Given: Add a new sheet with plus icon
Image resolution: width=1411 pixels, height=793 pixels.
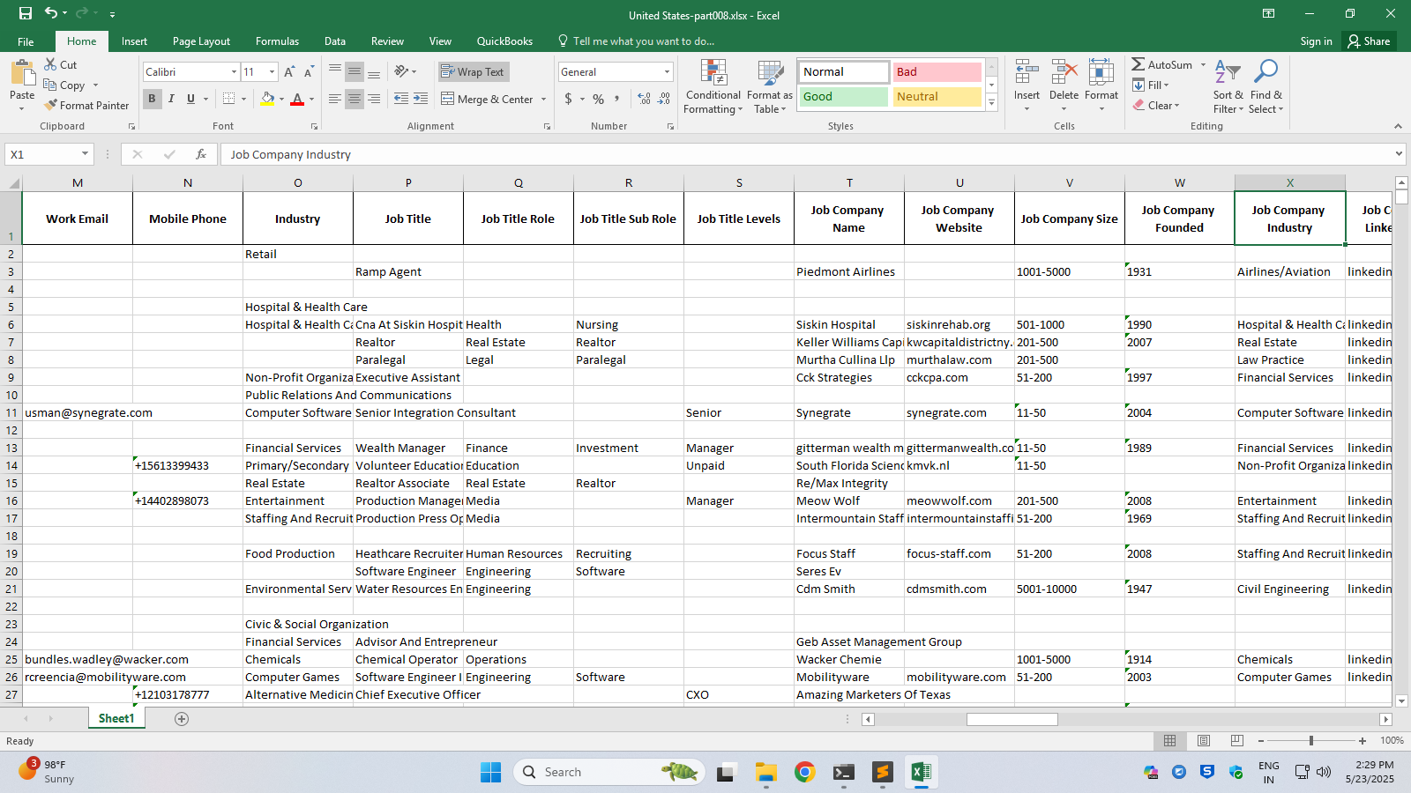Looking at the screenshot, I should click(x=182, y=719).
